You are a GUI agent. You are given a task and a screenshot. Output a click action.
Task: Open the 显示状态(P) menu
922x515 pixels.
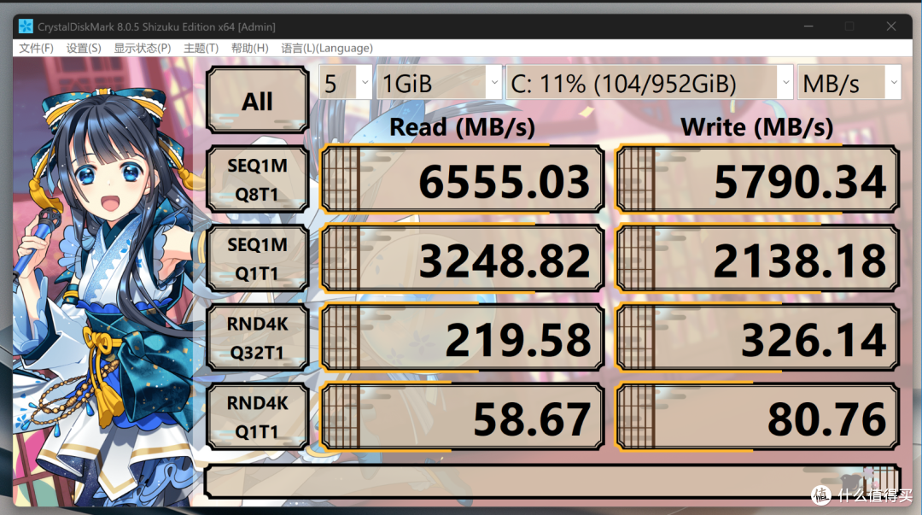tap(143, 49)
